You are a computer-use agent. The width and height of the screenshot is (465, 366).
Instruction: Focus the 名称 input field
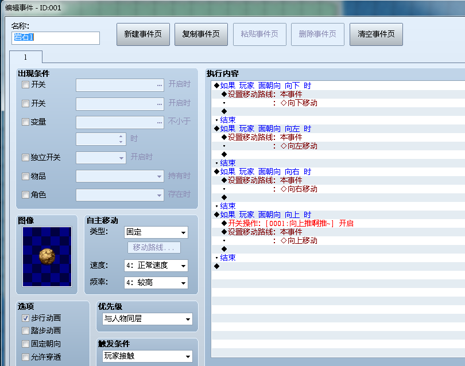point(56,38)
